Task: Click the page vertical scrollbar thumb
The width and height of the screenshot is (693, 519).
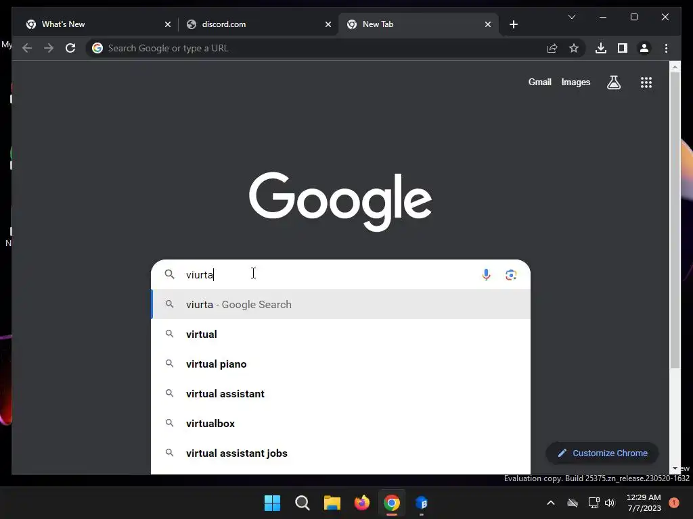Action: click(x=675, y=220)
